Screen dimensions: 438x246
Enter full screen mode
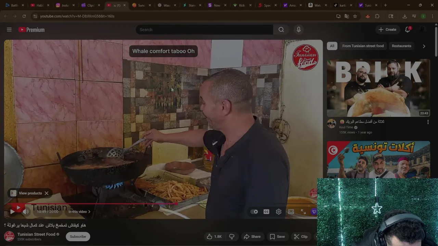[x=303, y=212]
